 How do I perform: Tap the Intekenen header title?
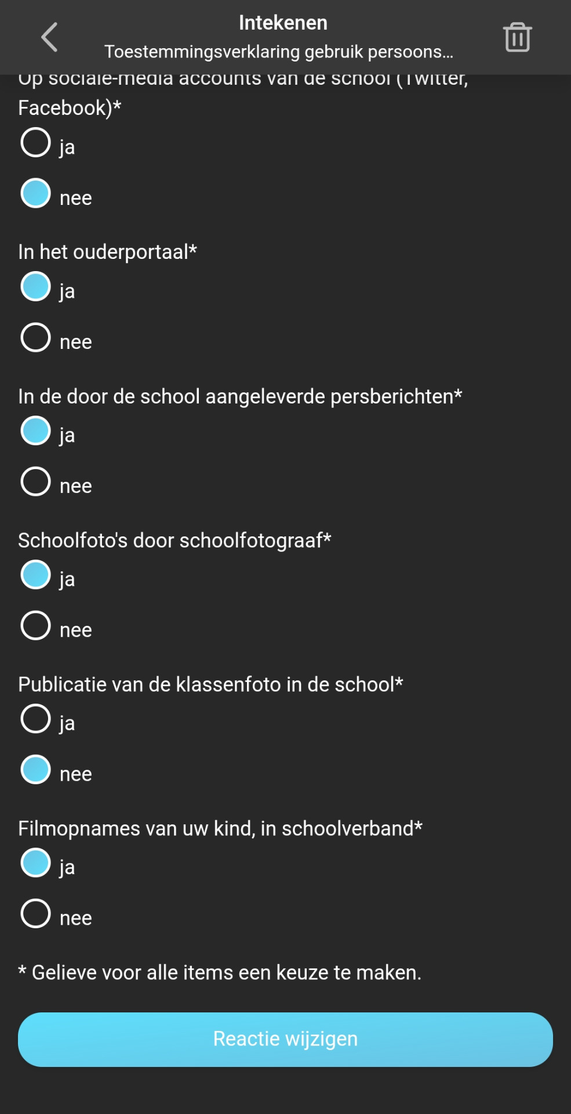[283, 23]
